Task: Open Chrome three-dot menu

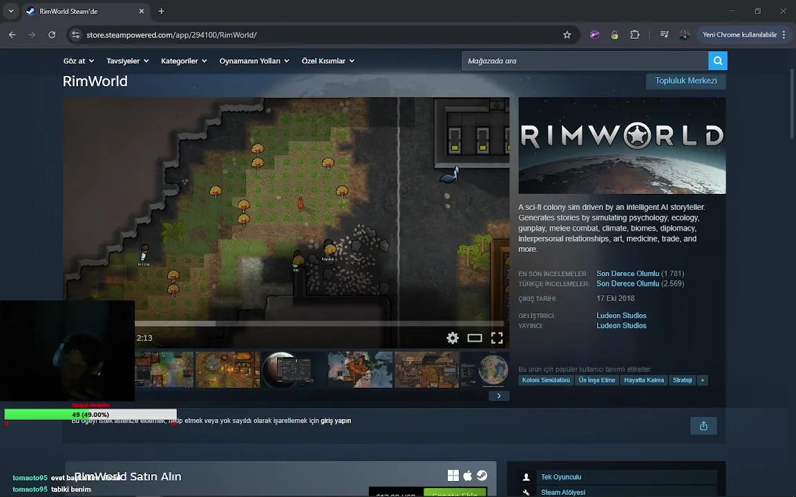Action: (784, 35)
